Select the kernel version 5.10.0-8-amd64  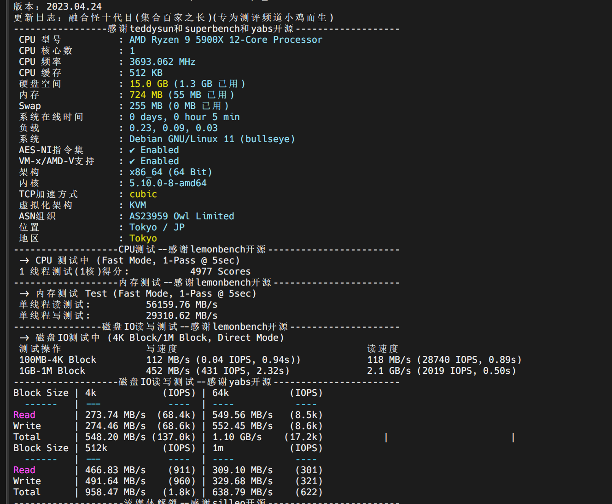point(168,183)
